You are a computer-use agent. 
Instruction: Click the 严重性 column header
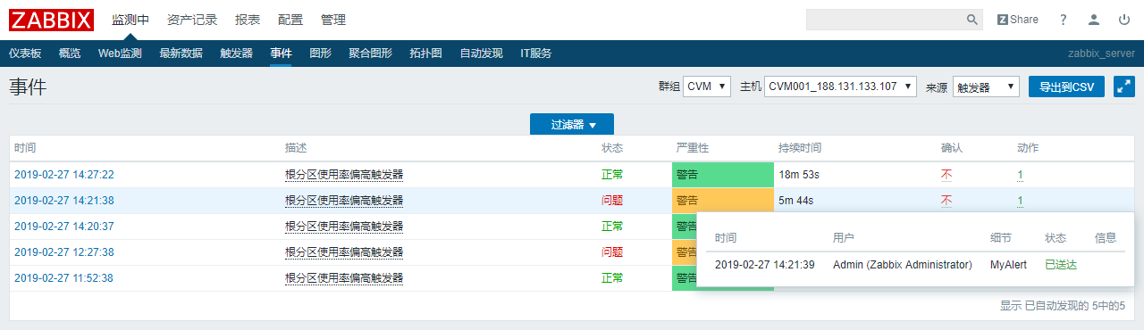point(693,148)
